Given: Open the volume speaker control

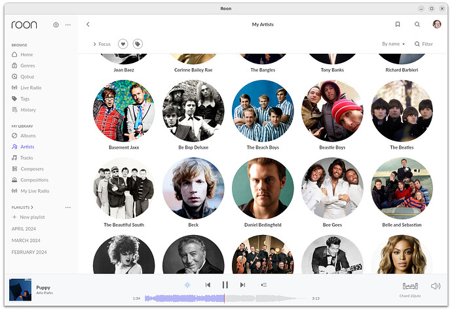Looking at the screenshot, I should (436, 286).
